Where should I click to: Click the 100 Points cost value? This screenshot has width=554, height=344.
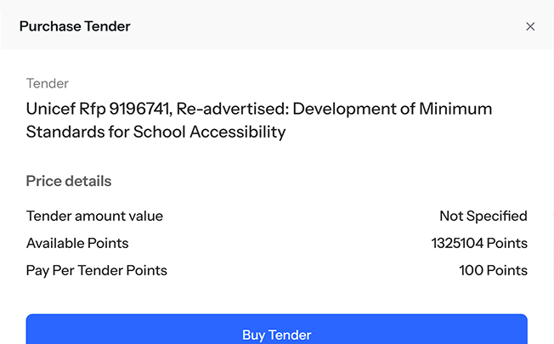pyautogui.click(x=493, y=270)
